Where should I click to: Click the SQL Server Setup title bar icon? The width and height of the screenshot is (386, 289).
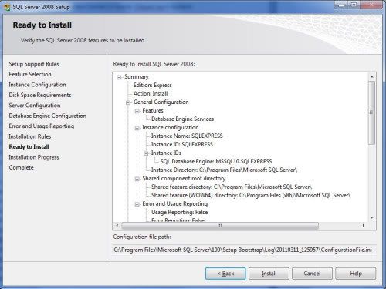pos(7,7)
